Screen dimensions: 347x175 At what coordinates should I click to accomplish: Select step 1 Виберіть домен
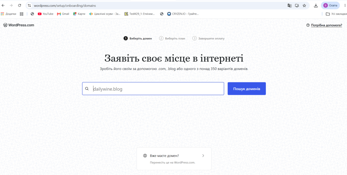(138, 38)
